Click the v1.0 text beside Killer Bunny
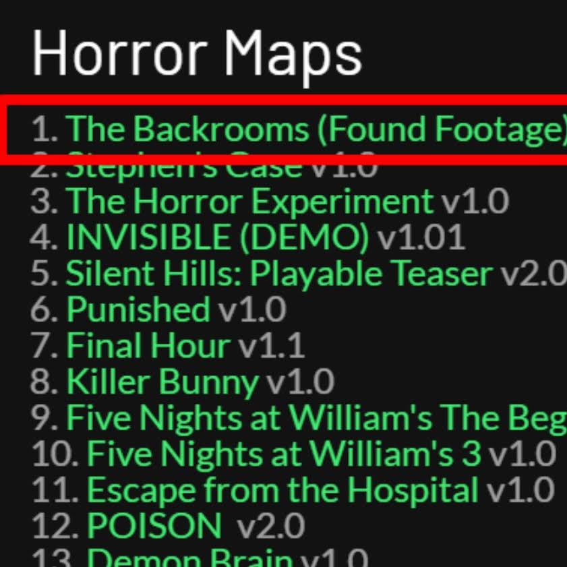567x567 pixels. pos(300,382)
